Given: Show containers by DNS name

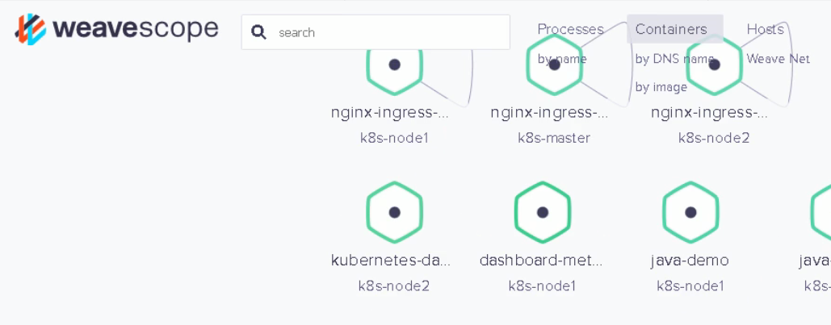Looking at the screenshot, I should coord(674,59).
